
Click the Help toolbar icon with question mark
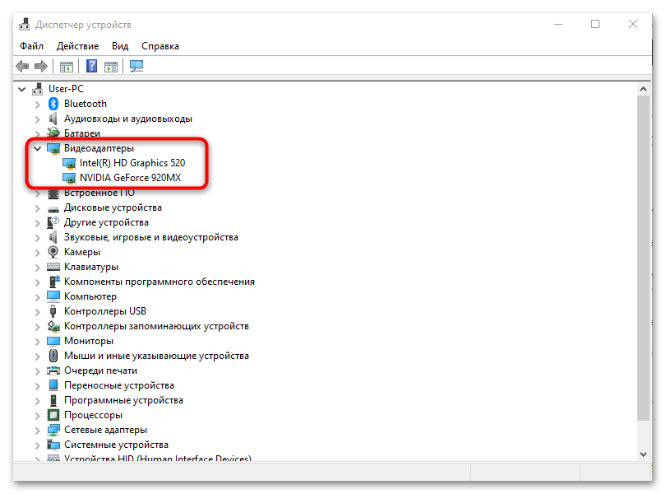click(x=92, y=67)
